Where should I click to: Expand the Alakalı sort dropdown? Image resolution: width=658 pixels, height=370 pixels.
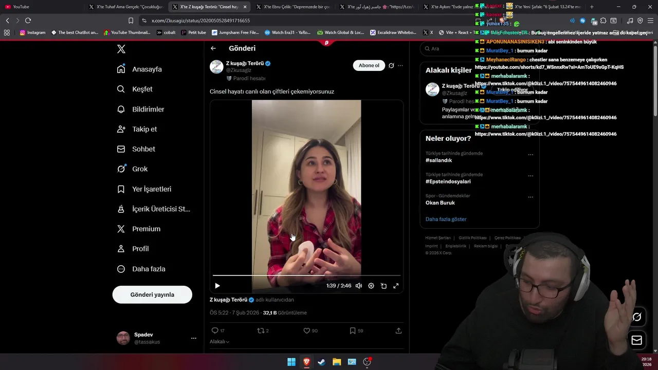click(220, 342)
